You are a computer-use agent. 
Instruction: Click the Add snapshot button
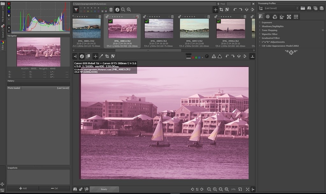[23, 188]
